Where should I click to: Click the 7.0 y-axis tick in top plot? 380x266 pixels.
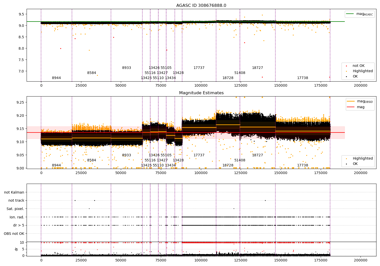21,71
